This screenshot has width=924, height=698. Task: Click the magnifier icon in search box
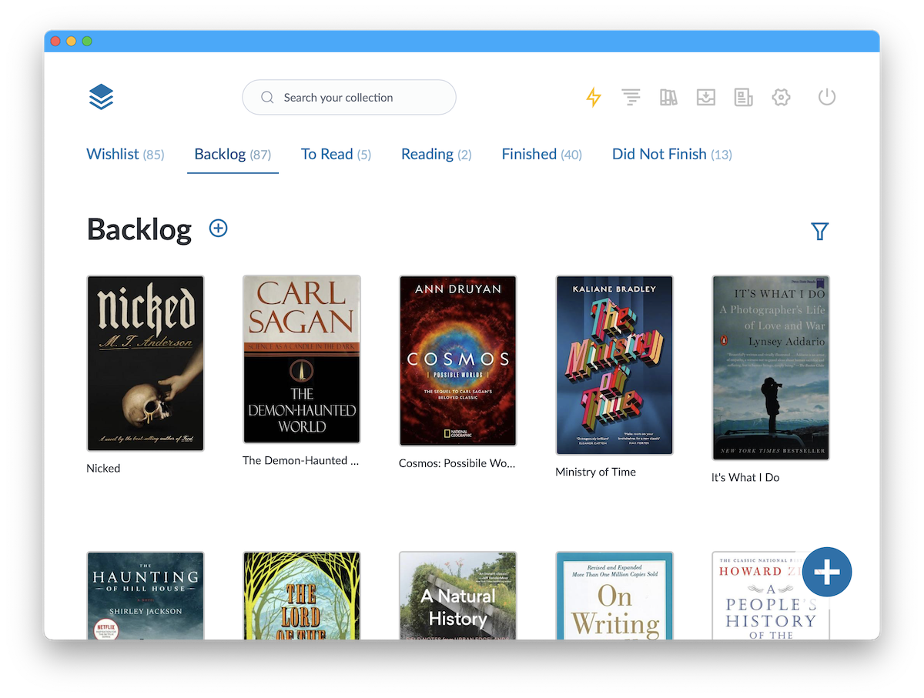[x=267, y=98]
